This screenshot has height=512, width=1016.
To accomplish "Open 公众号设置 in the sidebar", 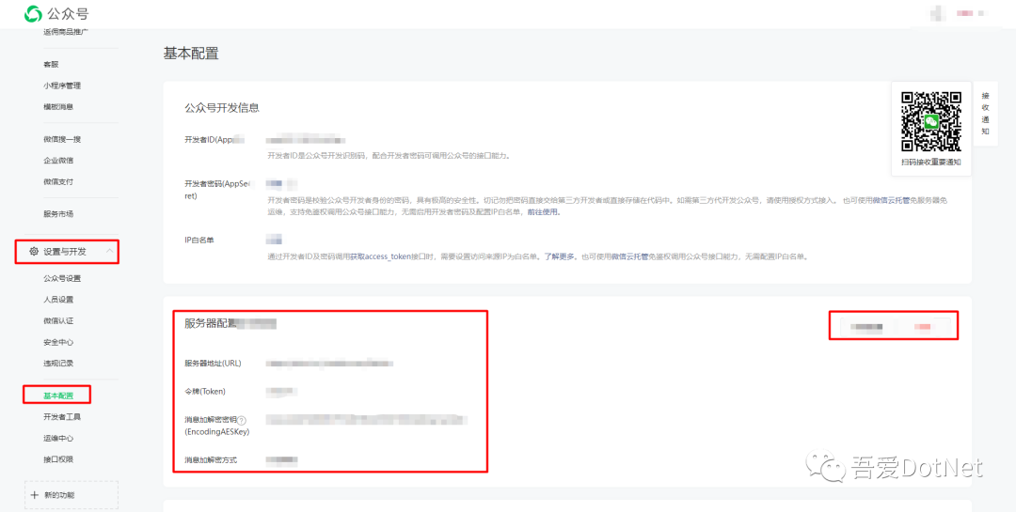I will (62, 278).
